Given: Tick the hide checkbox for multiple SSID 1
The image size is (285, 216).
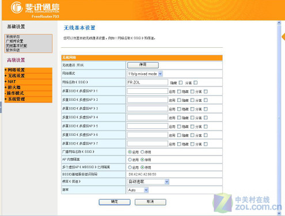Looking at the screenshot, I should tap(192, 92).
